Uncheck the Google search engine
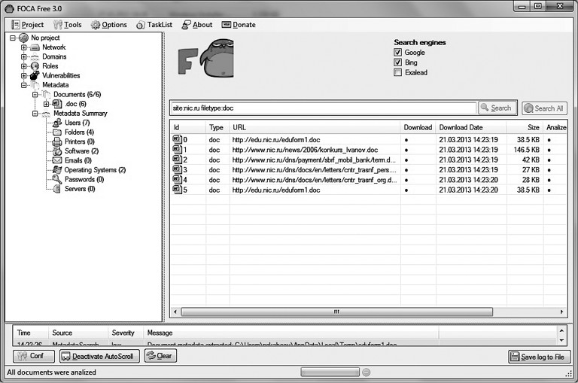Screen dimensions: 578x383 (x=398, y=53)
